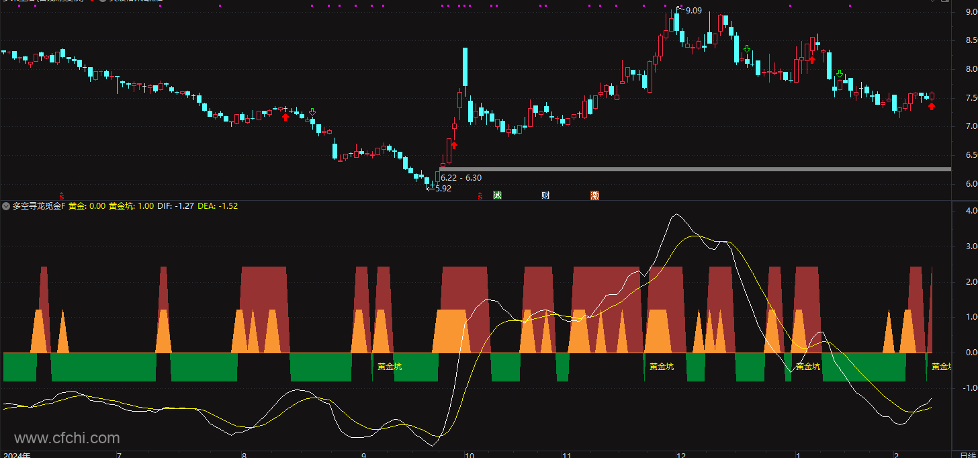Click the green down arrow in late January
This screenshot has width=978, height=458.
click(x=840, y=74)
